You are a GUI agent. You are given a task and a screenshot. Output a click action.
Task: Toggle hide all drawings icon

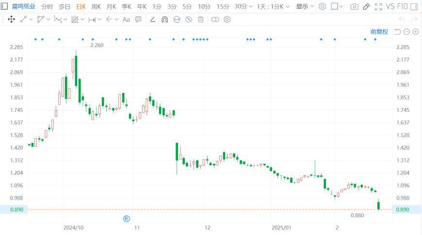coord(189,19)
